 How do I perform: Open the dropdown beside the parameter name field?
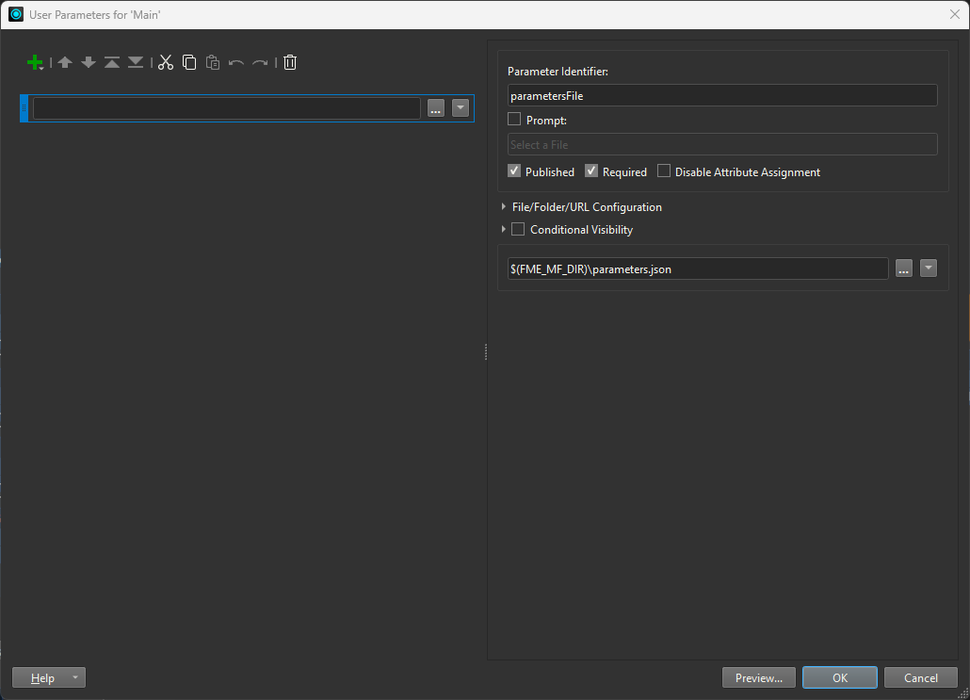click(461, 107)
